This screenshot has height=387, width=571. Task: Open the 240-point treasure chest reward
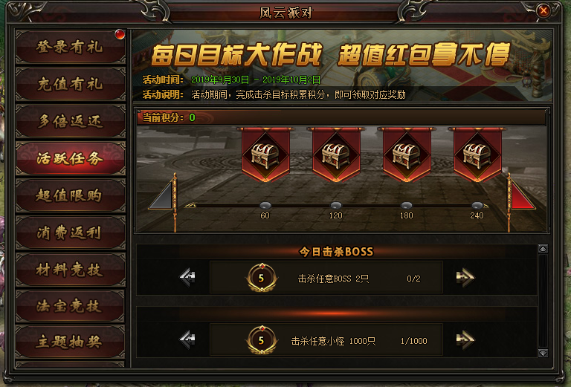(477, 155)
